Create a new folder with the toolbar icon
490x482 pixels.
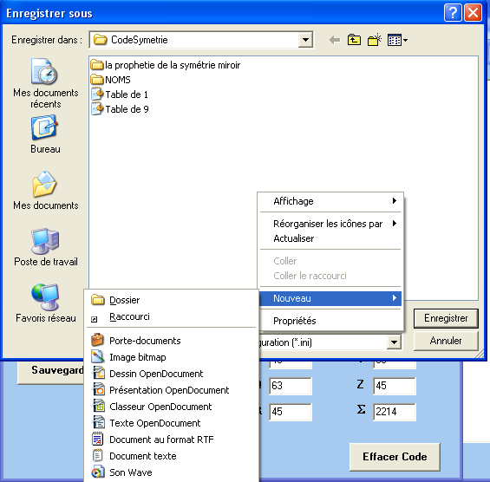375,40
